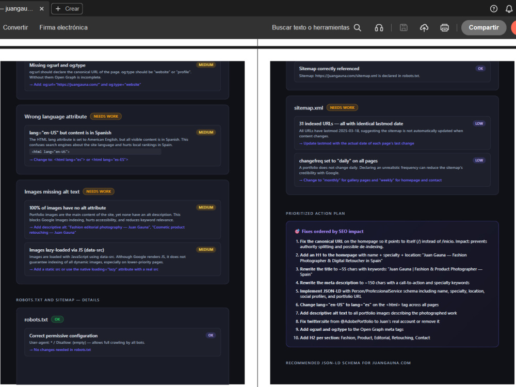Click NEEDS WORK badge beside sitemap.xml
This screenshot has height=387, width=516.
[x=342, y=108]
